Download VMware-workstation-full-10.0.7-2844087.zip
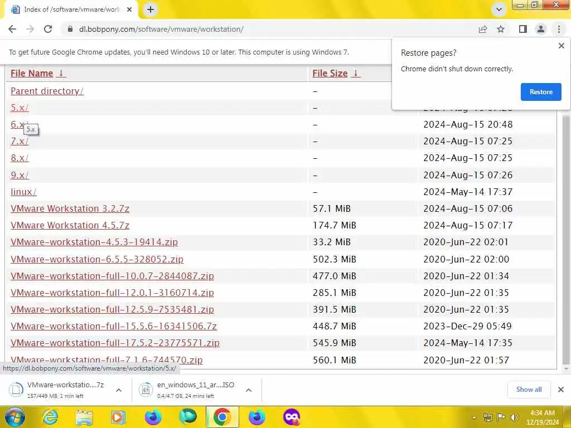This screenshot has width=571, height=428. [x=112, y=276]
